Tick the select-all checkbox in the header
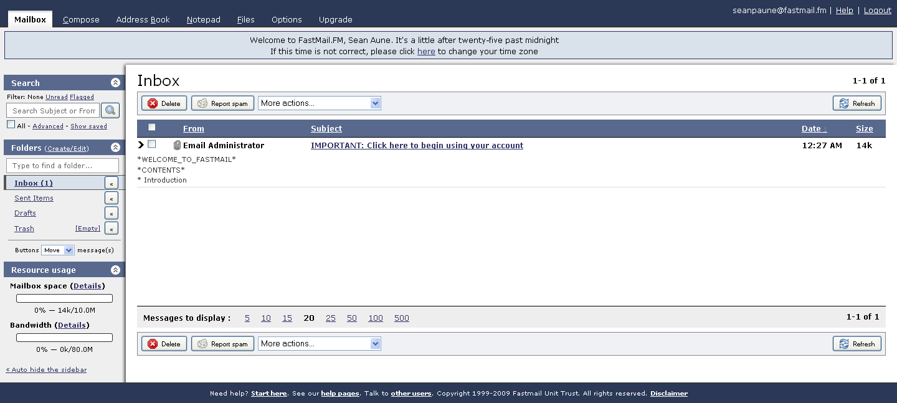Screen dimensions: 897x403 tap(151, 128)
